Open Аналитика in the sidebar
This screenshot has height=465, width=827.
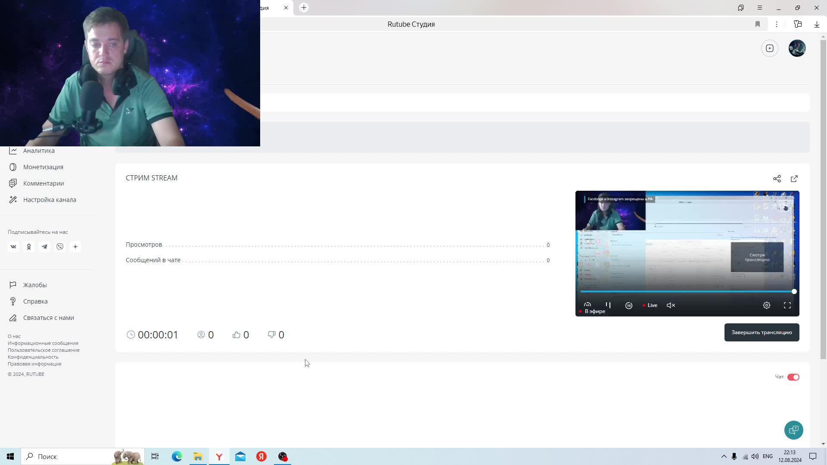39,151
